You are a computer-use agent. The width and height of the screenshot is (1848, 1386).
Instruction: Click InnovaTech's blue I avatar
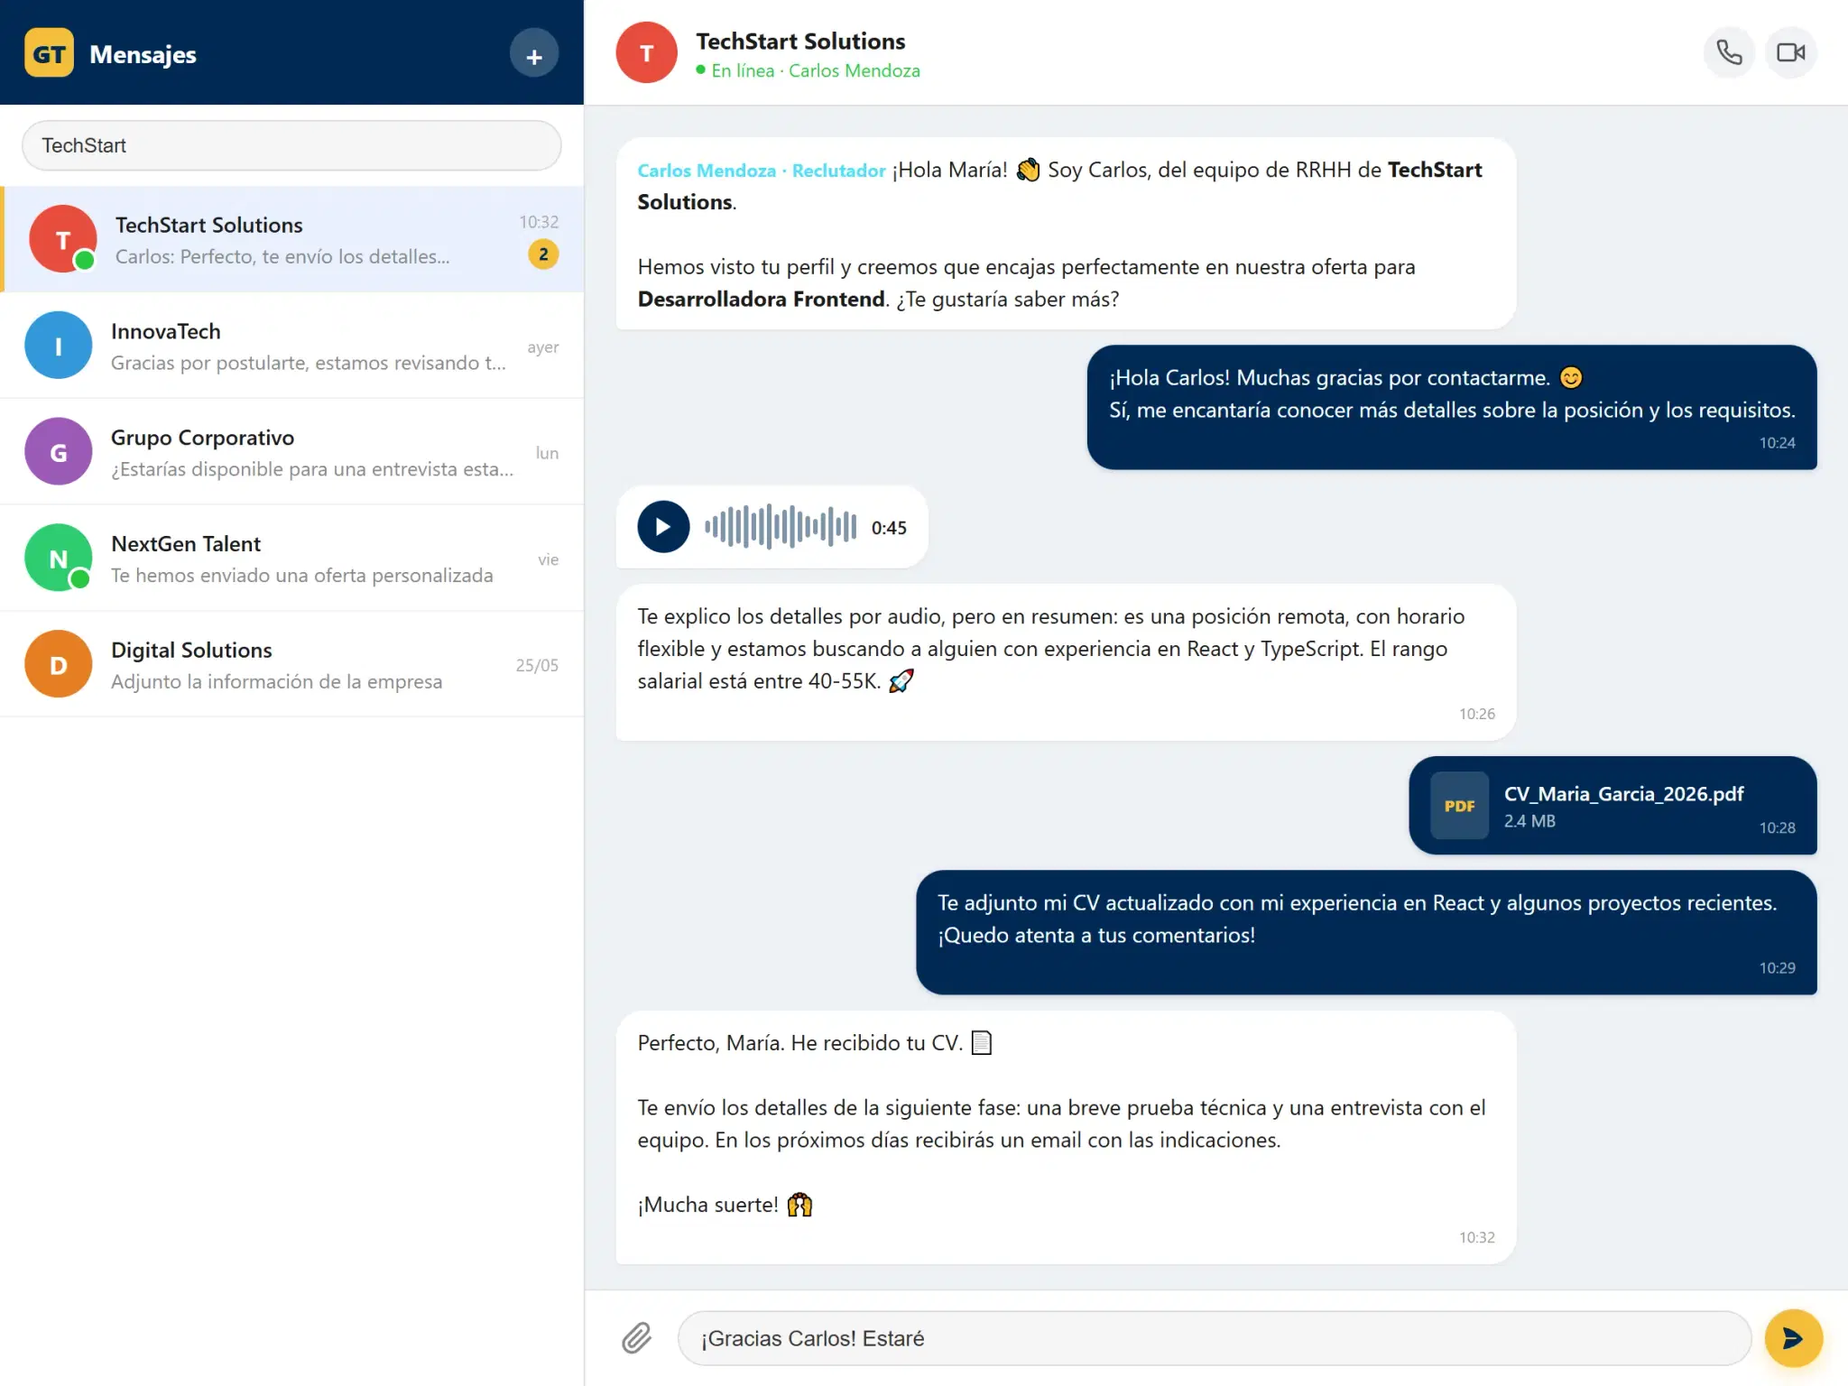[x=58, y=346]
